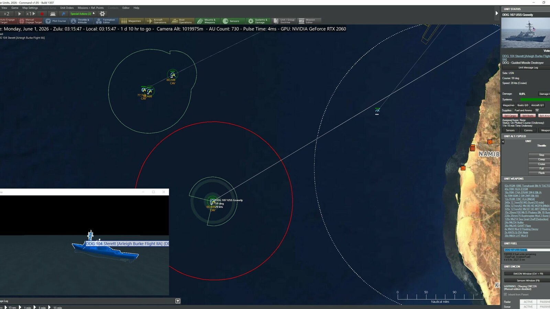The width and height of the screenshot is (550, 309).
Task: Set Sonar to ACTIVE
Action: point(528,307)
